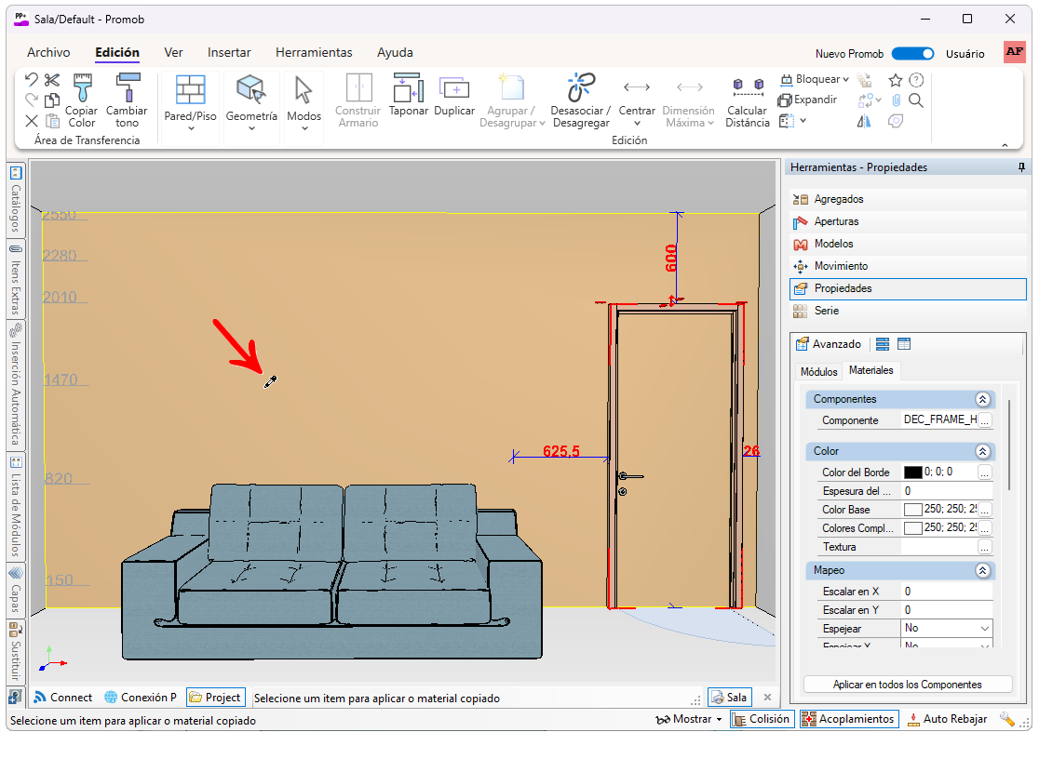
Task: Click the Centrar arrows icon
Action: click(x=637, y=88)
